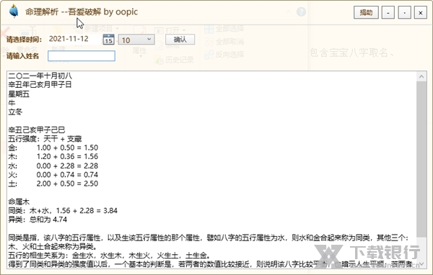The image size is (433, 275).
Task: Minimize the window with the dash button
Action: tap(388, 12)
